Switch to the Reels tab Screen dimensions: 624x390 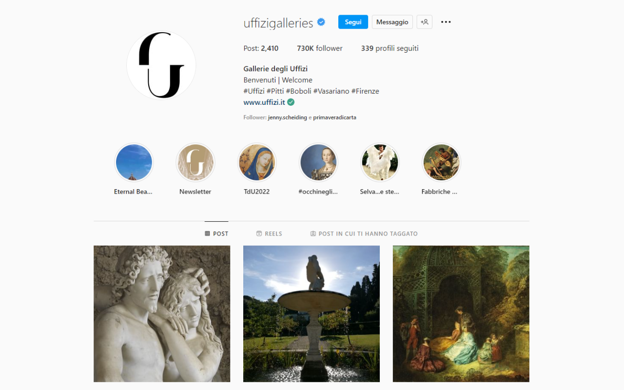[269, 234]
